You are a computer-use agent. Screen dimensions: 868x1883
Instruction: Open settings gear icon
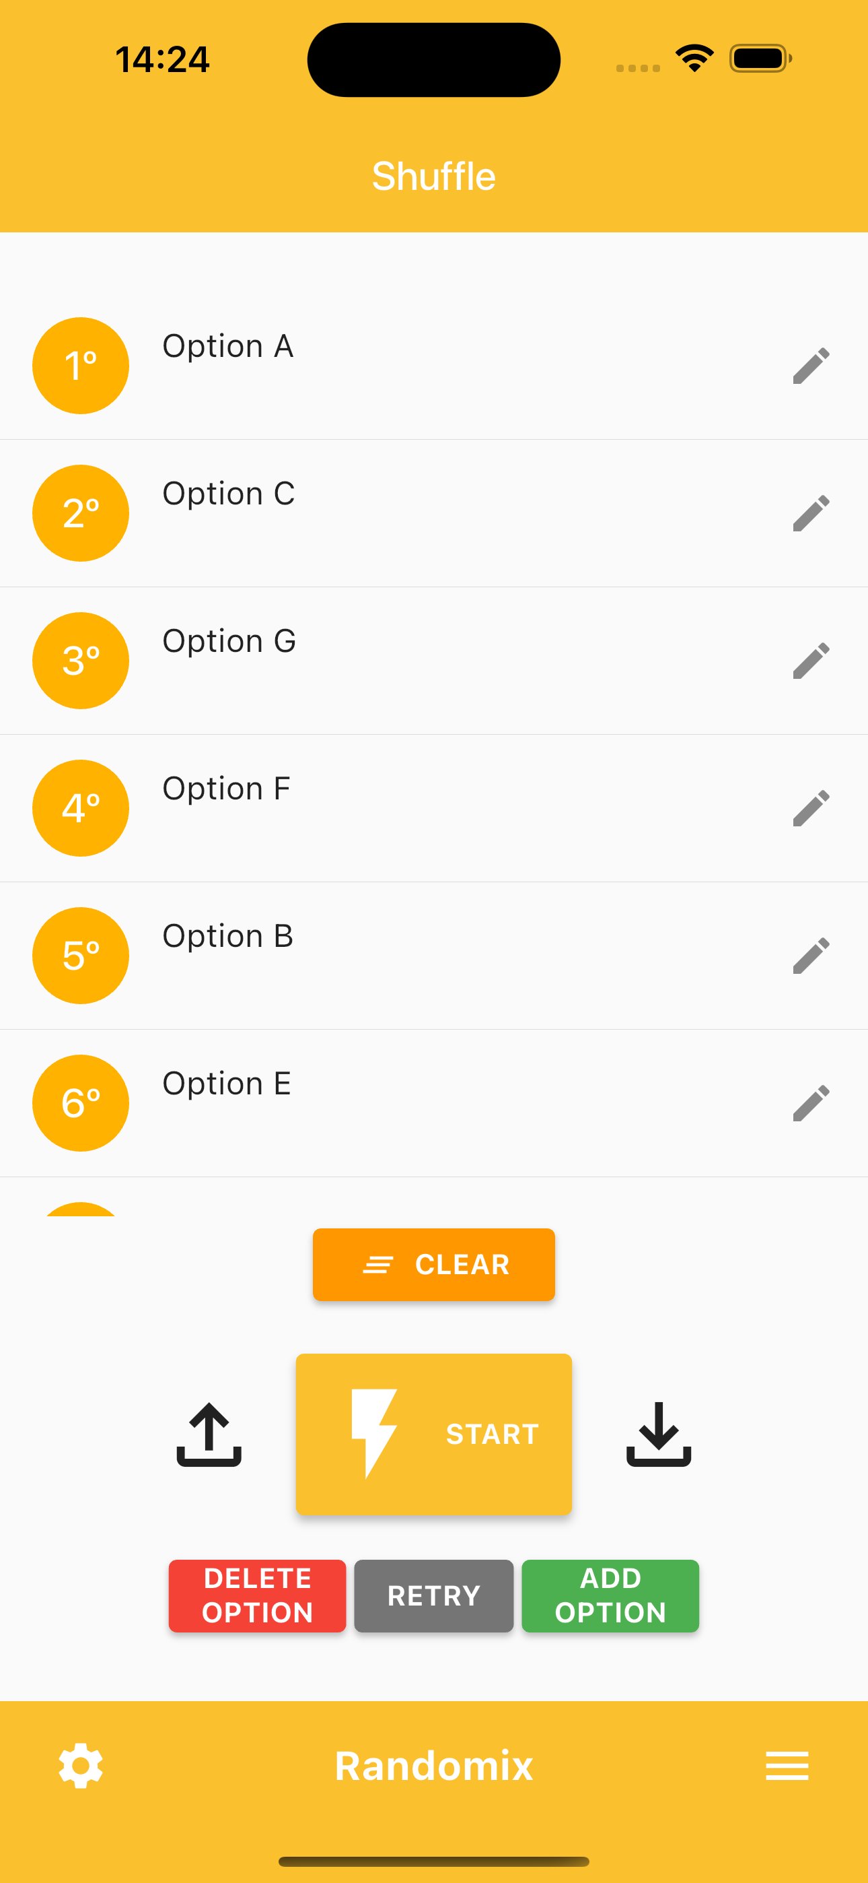pyautogui.click(x=80, y=1766)
